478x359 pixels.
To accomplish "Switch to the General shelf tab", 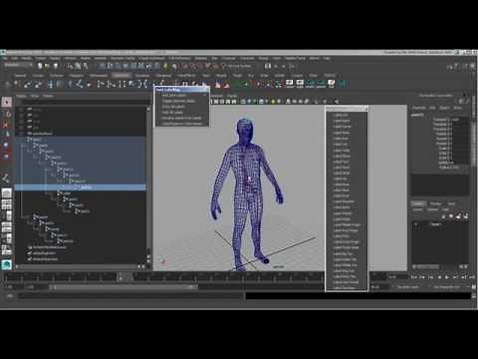I will point(20,76).
